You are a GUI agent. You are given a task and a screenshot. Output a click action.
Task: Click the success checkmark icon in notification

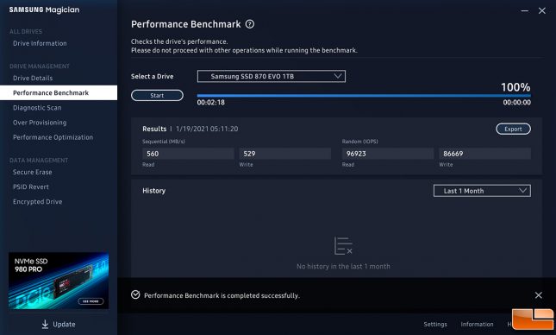135,294
